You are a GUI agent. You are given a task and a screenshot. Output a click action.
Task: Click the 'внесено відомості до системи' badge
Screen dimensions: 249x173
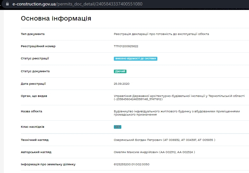135,59
